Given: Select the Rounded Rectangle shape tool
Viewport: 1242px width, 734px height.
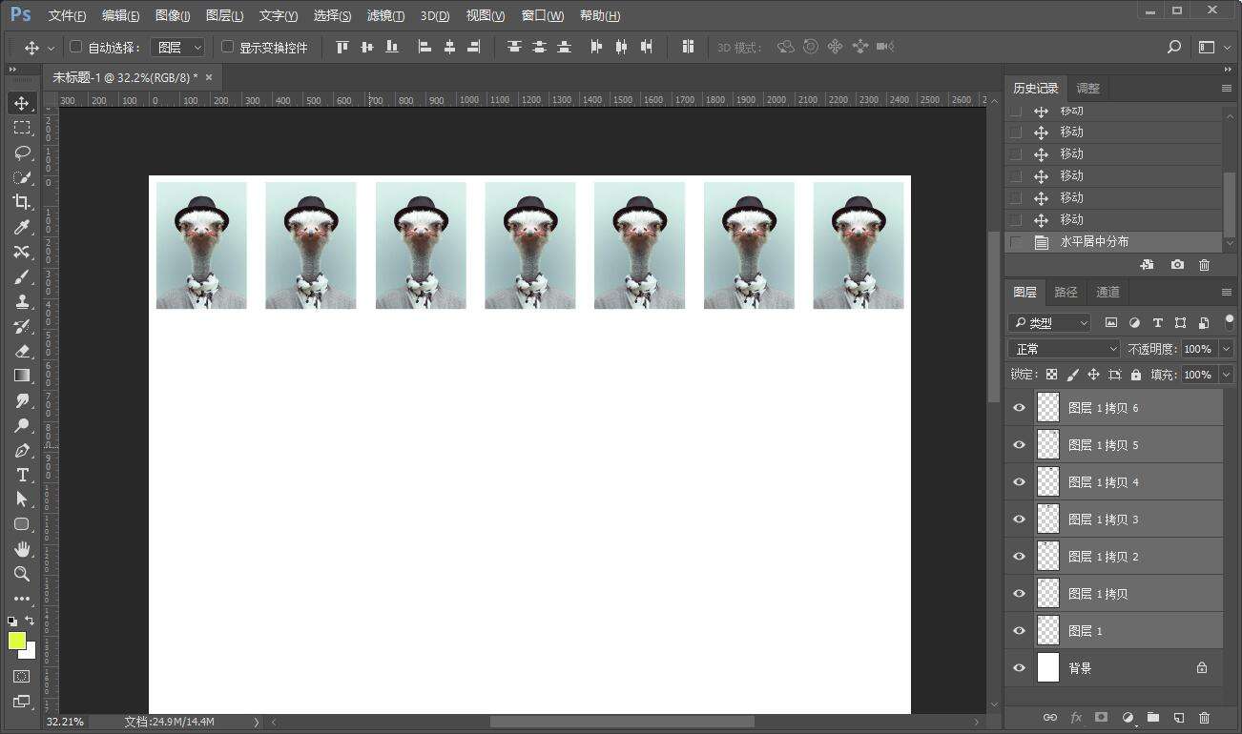Looking at the screenshot, I should 22,524.
